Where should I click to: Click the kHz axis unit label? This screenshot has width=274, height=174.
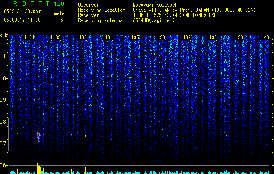coord(4,35)
